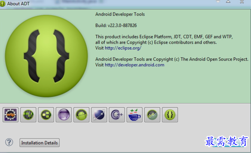
Task: Click the "Android Developer Tools" heading text
Action: [120, 14]
